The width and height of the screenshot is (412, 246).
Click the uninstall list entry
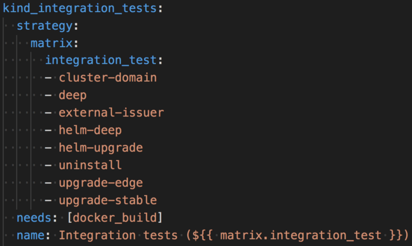(90, 165)
